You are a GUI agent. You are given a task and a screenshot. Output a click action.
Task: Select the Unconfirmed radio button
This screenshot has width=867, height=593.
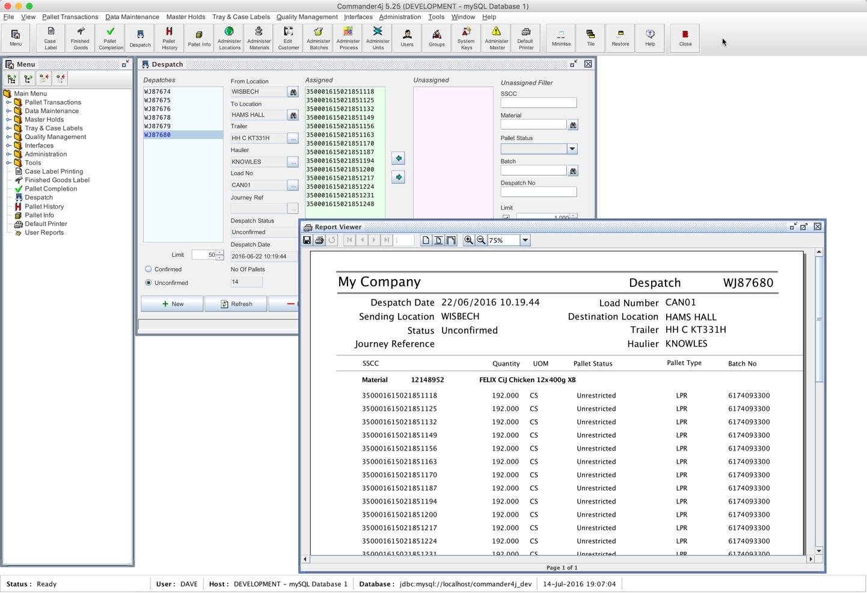(x=149, y=283)
